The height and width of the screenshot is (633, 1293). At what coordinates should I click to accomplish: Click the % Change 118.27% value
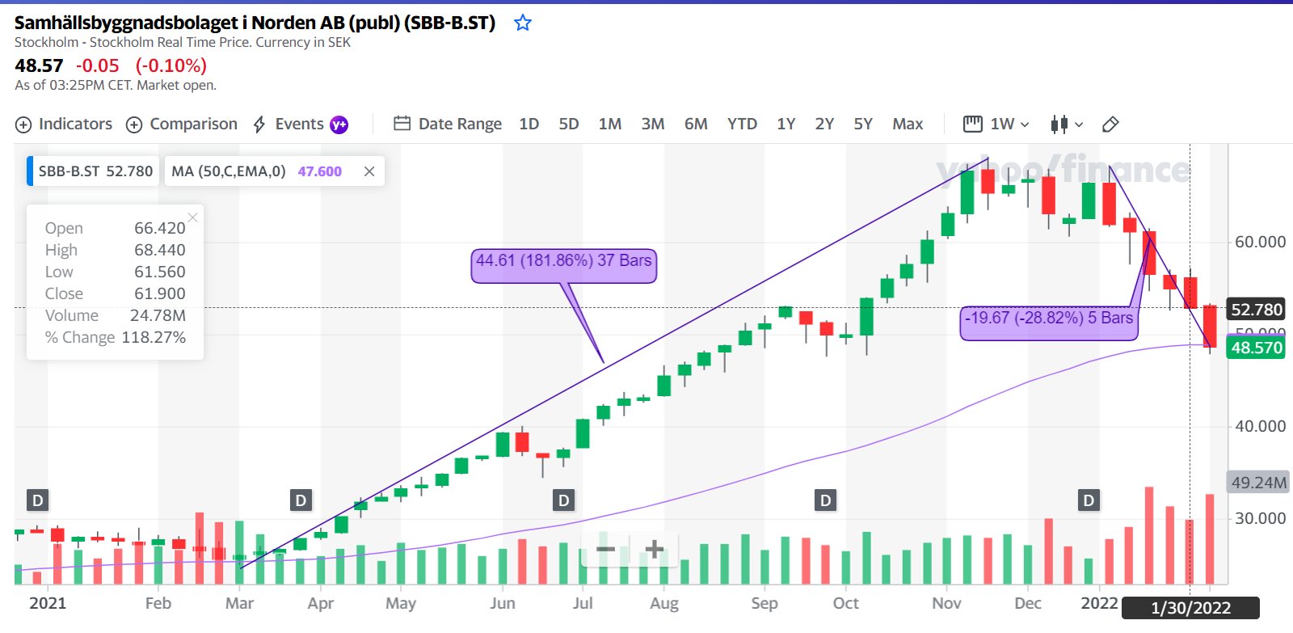[x=154, y=337]
